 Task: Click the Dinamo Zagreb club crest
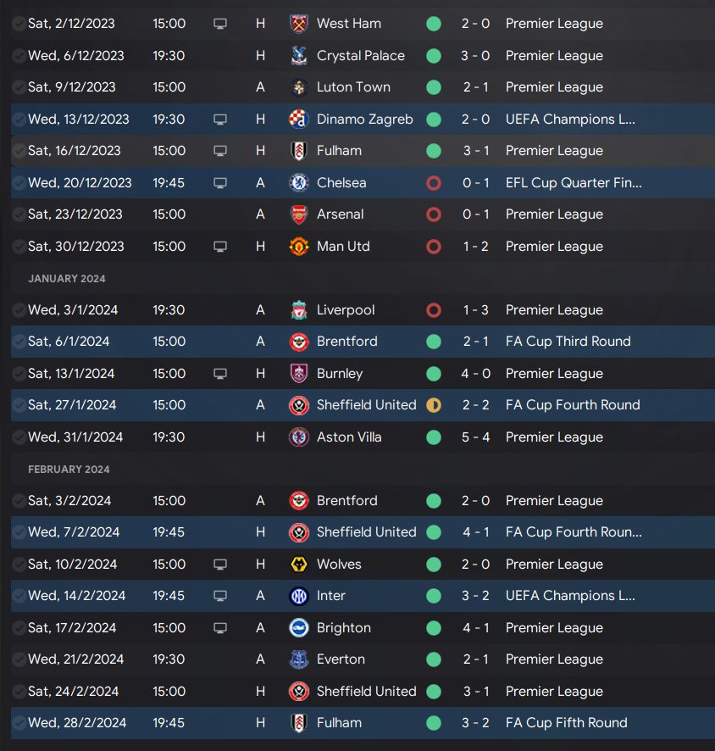pyautogui.click(x=298, y=120)
